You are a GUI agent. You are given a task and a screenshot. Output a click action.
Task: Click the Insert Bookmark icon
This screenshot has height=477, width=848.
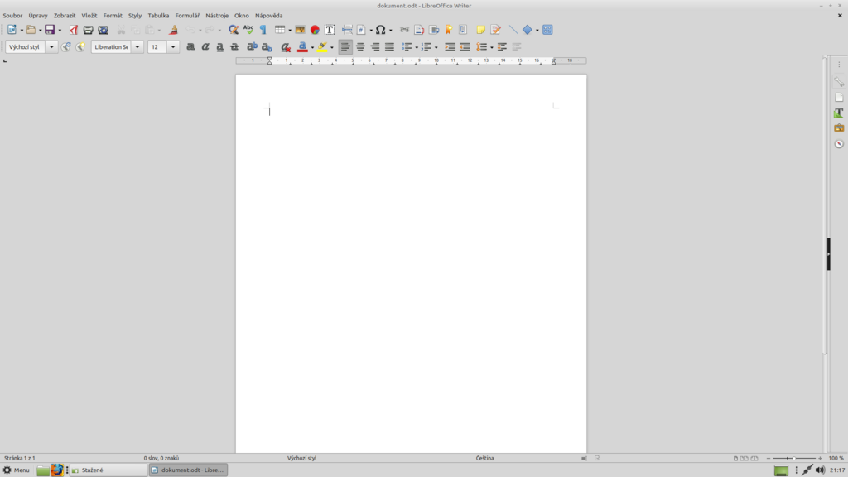448,30
